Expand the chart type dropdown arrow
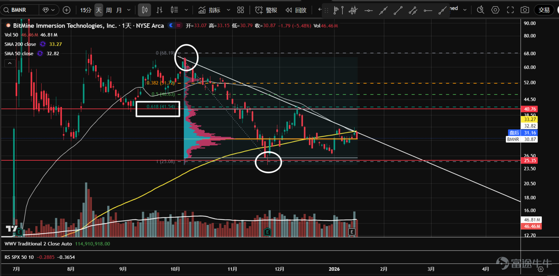 (x=186, y=10)
